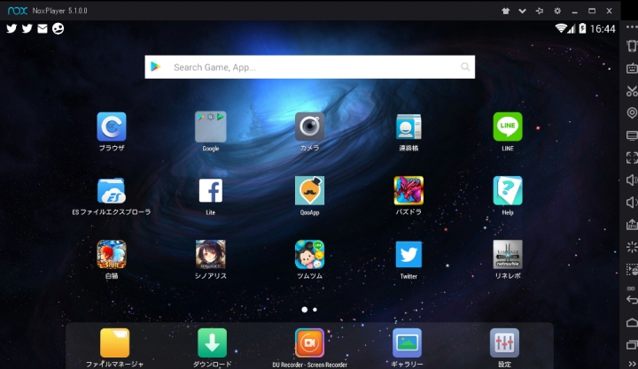
Task: Switch to the second home screen page dot
Action: [x=315, y=310]
